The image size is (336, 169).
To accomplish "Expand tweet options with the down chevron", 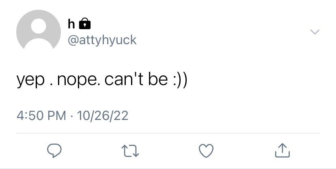I will [x=315, y=32].
